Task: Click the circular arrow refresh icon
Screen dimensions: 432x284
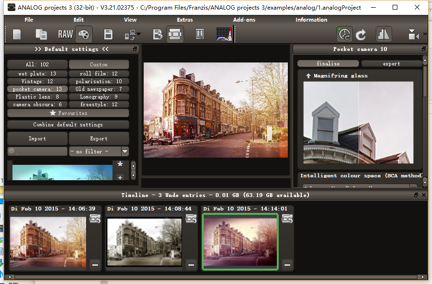Action: click(x=361, y=34)
